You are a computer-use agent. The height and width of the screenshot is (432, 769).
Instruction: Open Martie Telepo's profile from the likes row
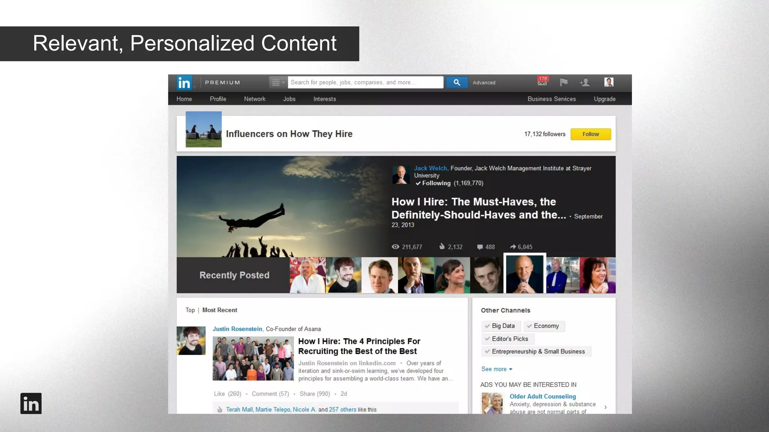coord(273,409)
